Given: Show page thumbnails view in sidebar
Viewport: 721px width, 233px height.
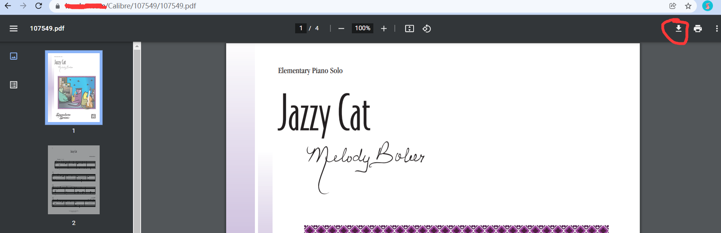Looking at the screenshot, I should pos(13,56).
